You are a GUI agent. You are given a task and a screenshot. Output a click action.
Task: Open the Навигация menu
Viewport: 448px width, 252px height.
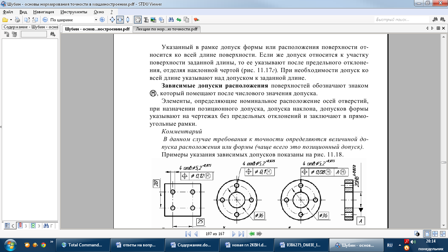tap(44, 12)
